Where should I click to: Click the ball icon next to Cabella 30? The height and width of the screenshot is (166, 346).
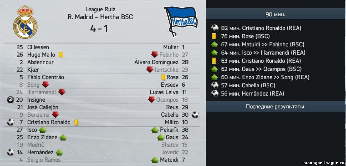pyautogui.click(x=195, y=115)
